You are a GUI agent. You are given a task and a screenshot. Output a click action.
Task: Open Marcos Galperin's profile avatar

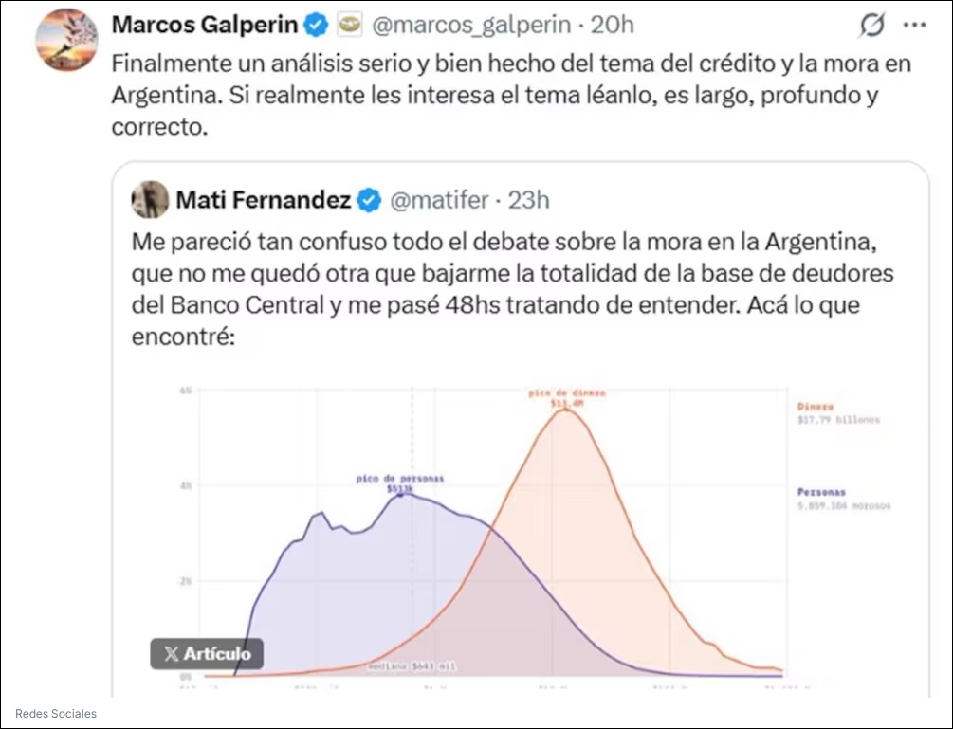click(67, 40)
